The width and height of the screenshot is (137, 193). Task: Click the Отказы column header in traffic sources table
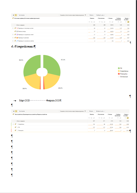pyautogui.click(x=110, y=18)
